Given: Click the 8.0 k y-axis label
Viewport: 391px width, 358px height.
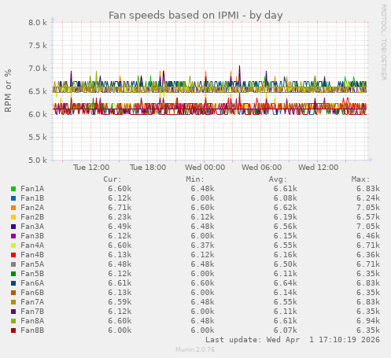Looking at the screenshot, I should [38, 23].
